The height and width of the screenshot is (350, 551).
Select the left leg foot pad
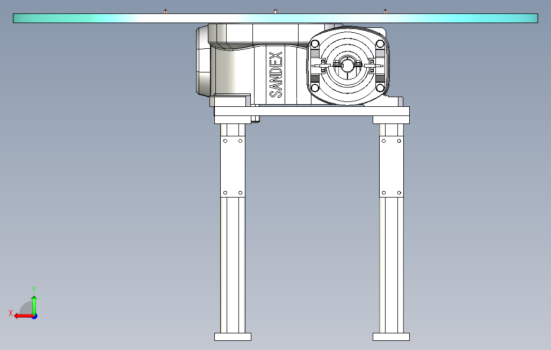(x=233, y=337)
